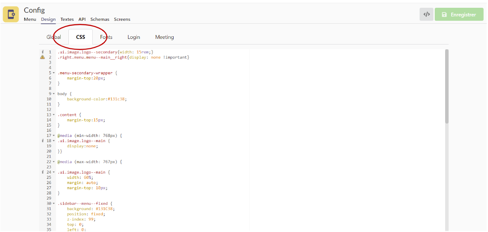488x232 pixels.
Task: Click the info marker on line 18
Action: [x=42, y=141]
